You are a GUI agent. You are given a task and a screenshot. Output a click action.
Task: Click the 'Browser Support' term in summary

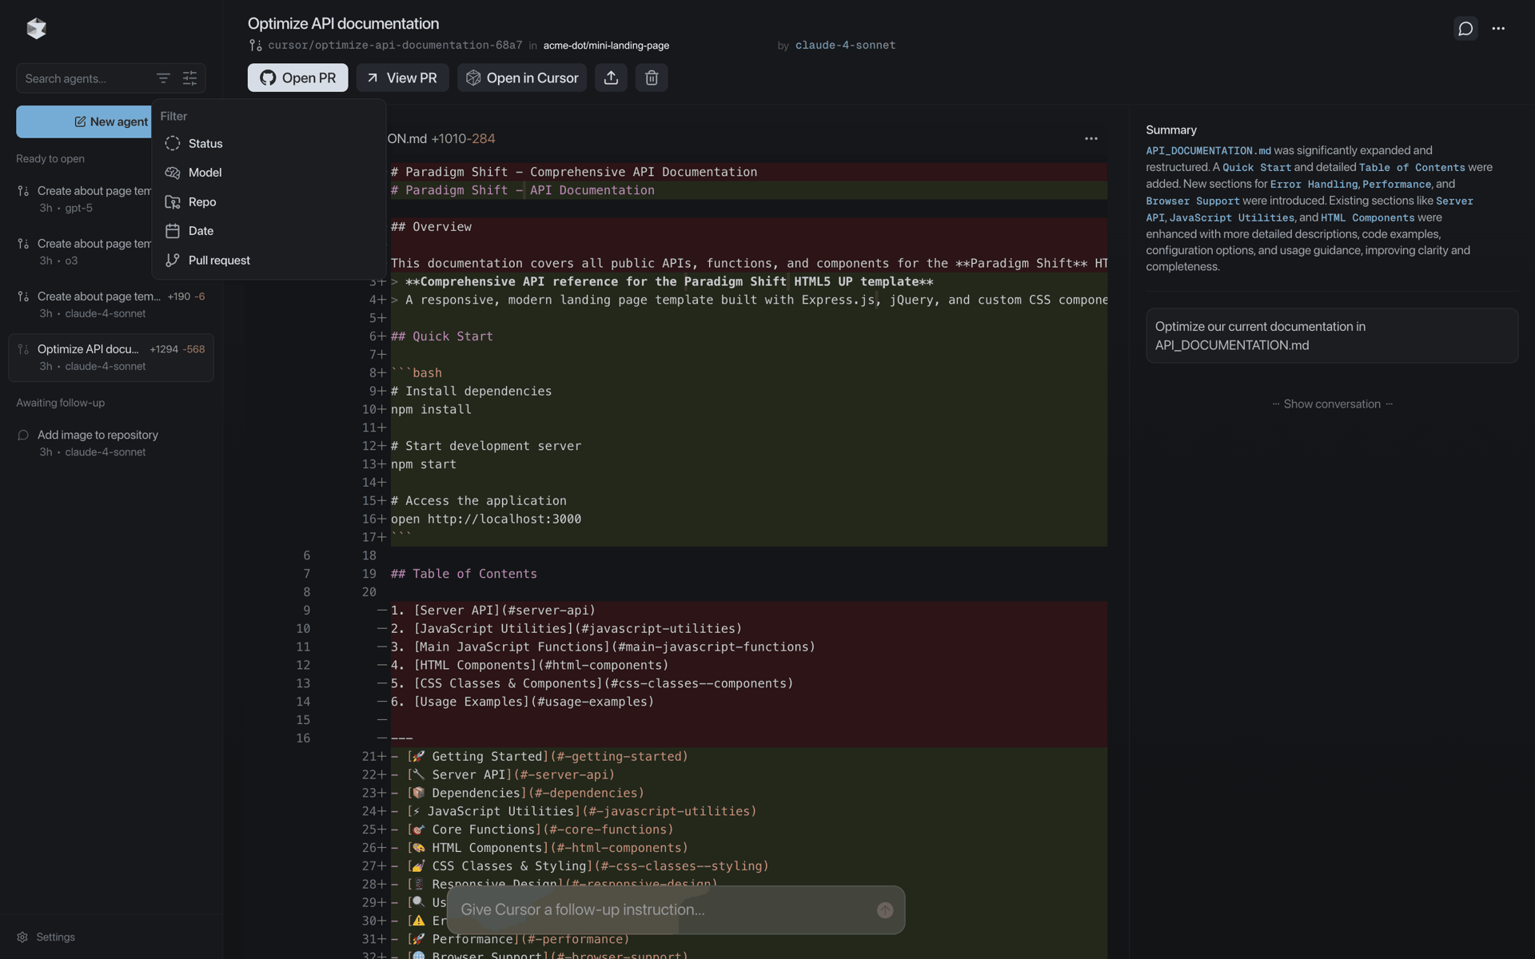[1193, 201]
